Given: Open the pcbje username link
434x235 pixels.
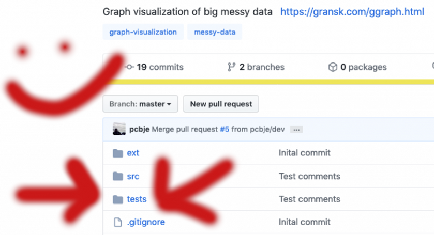Looking at the screenshot, I should point(140,129).
